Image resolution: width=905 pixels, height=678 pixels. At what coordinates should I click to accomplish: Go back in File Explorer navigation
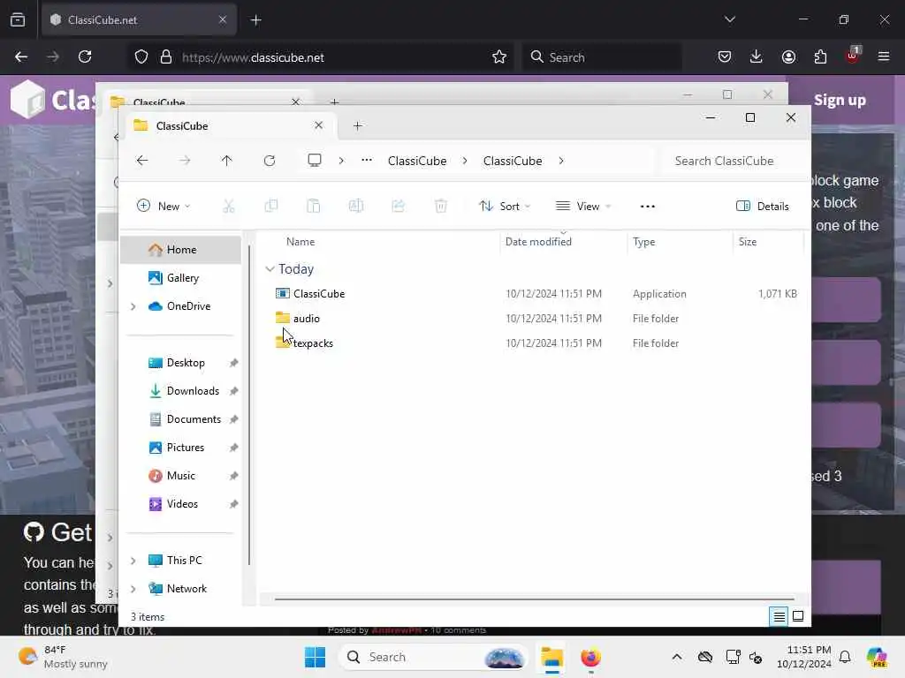[x=142, y=161]
